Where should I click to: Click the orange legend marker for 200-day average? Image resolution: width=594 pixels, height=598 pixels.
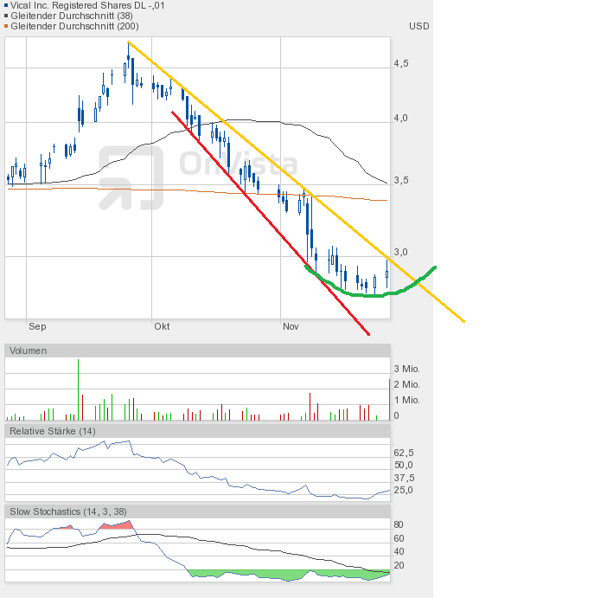tap(6, 26)
